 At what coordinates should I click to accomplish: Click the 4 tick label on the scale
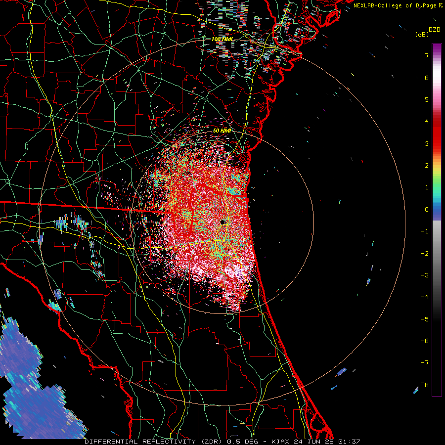click(427, 122)
